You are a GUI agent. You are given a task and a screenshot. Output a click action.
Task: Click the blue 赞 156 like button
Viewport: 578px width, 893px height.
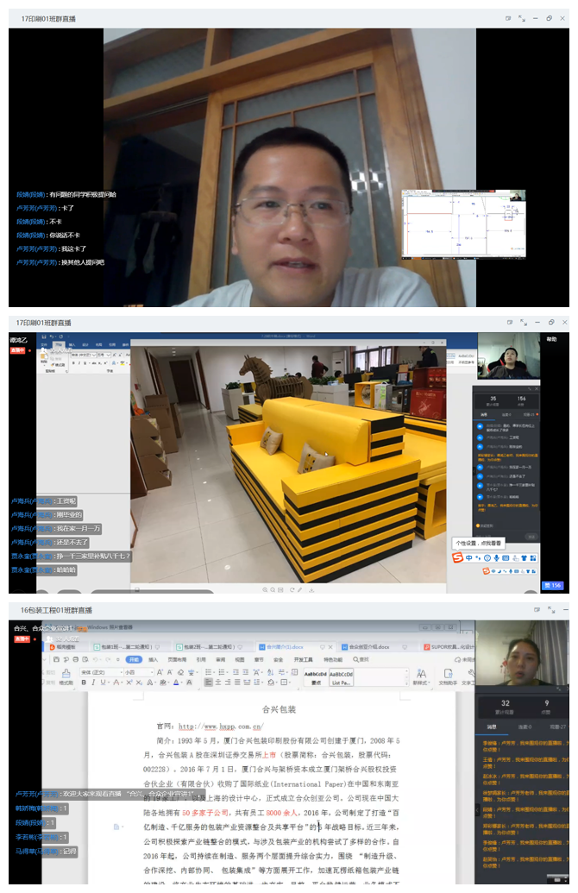tap(551, 585)
